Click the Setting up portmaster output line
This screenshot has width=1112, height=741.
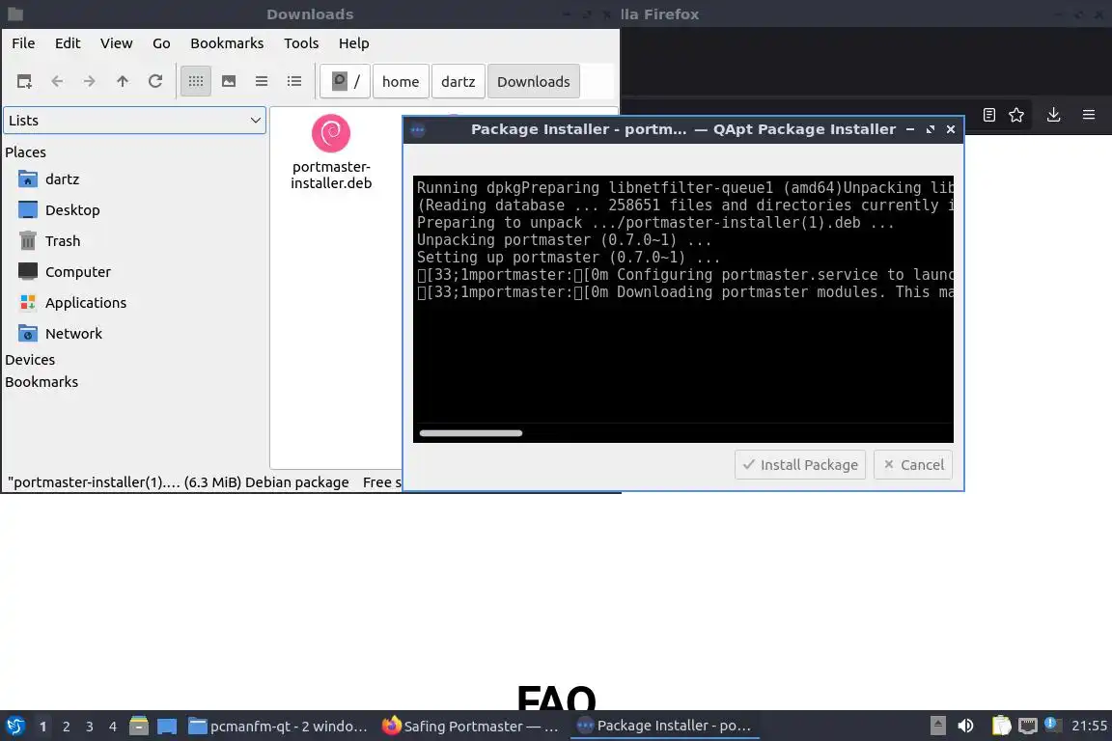[x=569, y=258]
